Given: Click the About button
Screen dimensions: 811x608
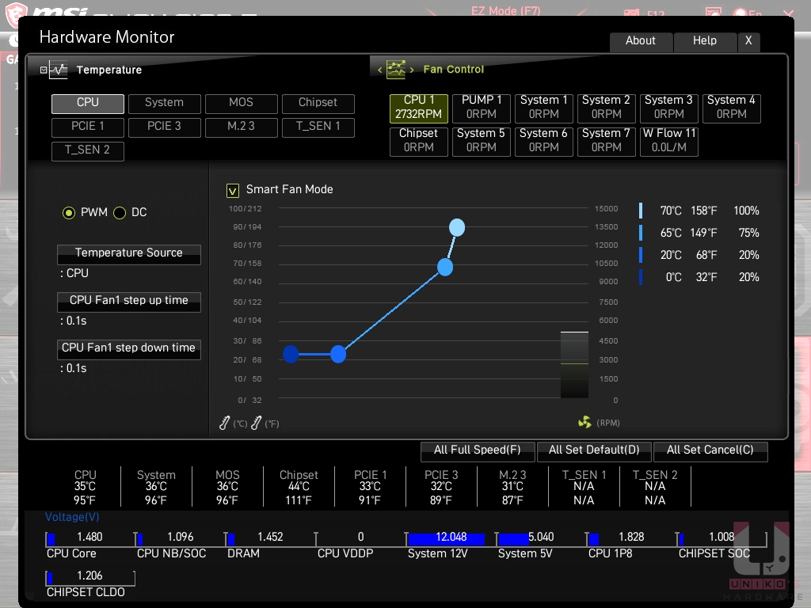Looking at the screenshot, I should pos(642,42).
